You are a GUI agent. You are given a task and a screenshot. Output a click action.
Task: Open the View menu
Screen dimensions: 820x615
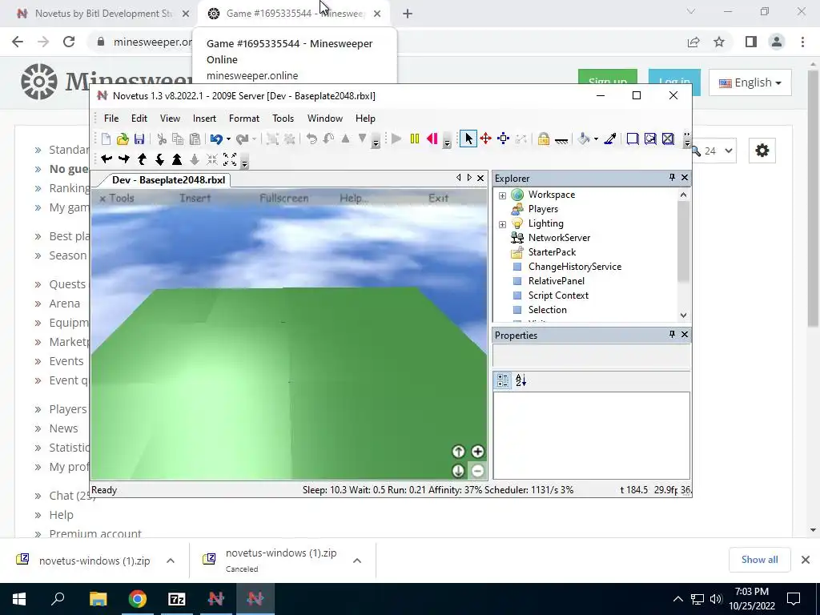(x=170, y=119)
